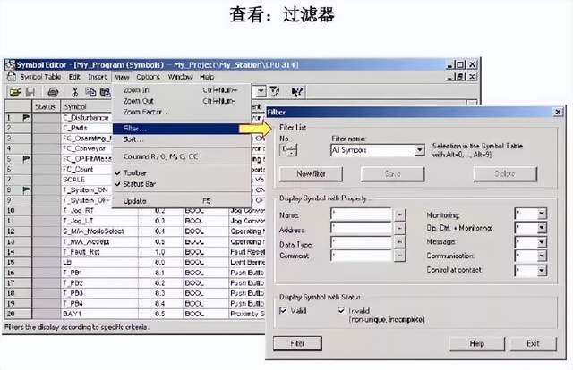This screenshot has width=573, height=370.
Task: Click the Data Type filter input field
Action: point(361,242)
